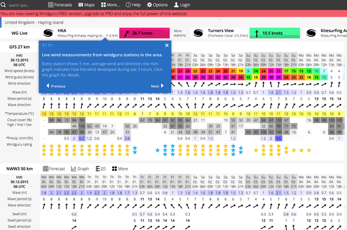
Task: Click the Turners View station logo
Action: coord(199,33)
